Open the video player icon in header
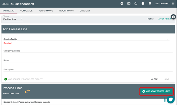Image resolution: width=177 pixels, height=105 pixels. [129, 3]
